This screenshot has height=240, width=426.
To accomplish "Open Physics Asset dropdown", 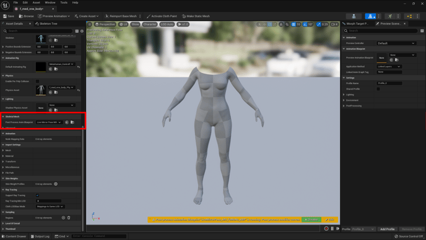I will pyautogui.click(x=61, y=87).
